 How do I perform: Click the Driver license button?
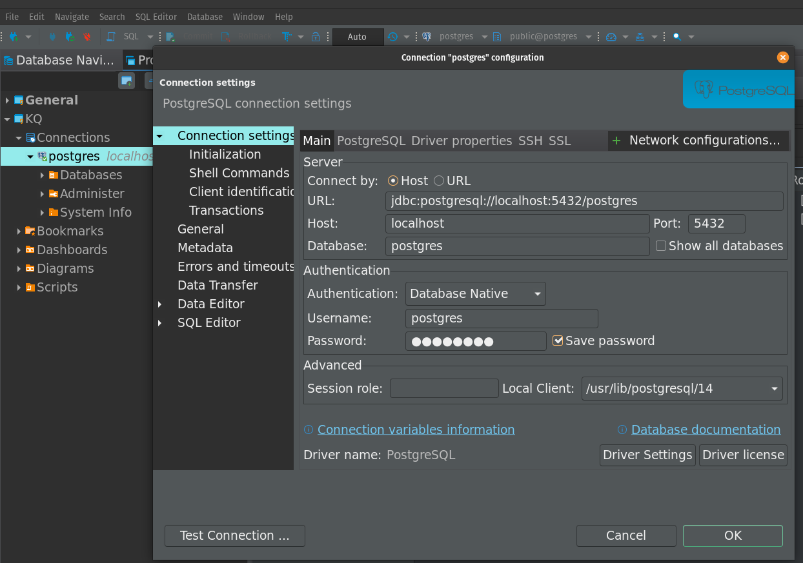[x=743, y=455]
